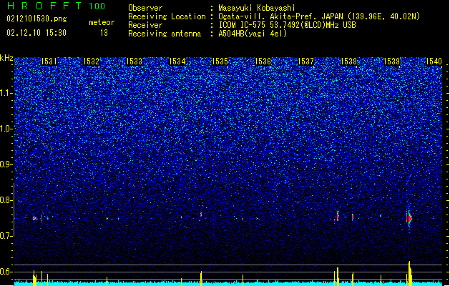Image resolution: width=450 pixels, height=286 pixels.
Task: Click the meteor count value 13
Action: 104,33
